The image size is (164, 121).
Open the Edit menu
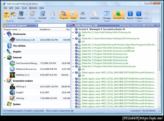pyautogui.click(x=11, y=8)
